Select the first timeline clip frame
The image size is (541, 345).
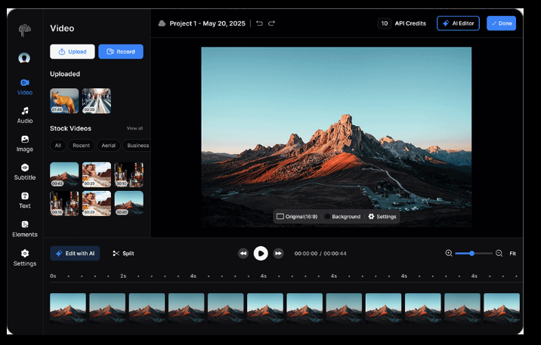point(68,308)
